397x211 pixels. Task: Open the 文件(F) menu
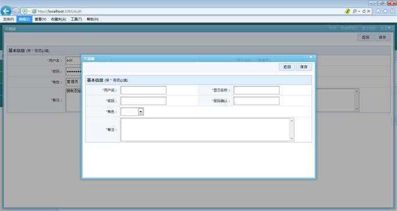(x=8, y=19)
